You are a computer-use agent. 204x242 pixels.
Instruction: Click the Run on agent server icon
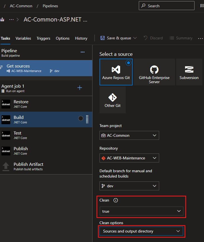(3, 91)
